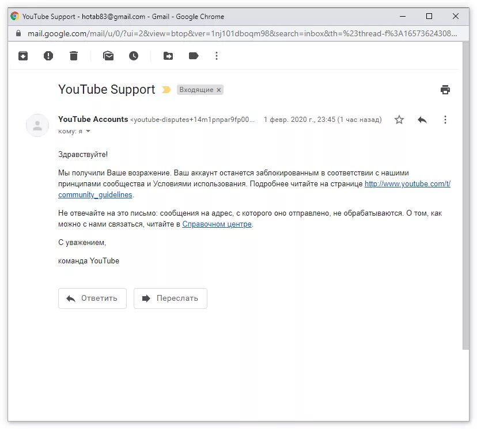The width and height of the screenshot is (477, 429).
Task: Maximize the Chrome window
Action: (x=429, y=16)
